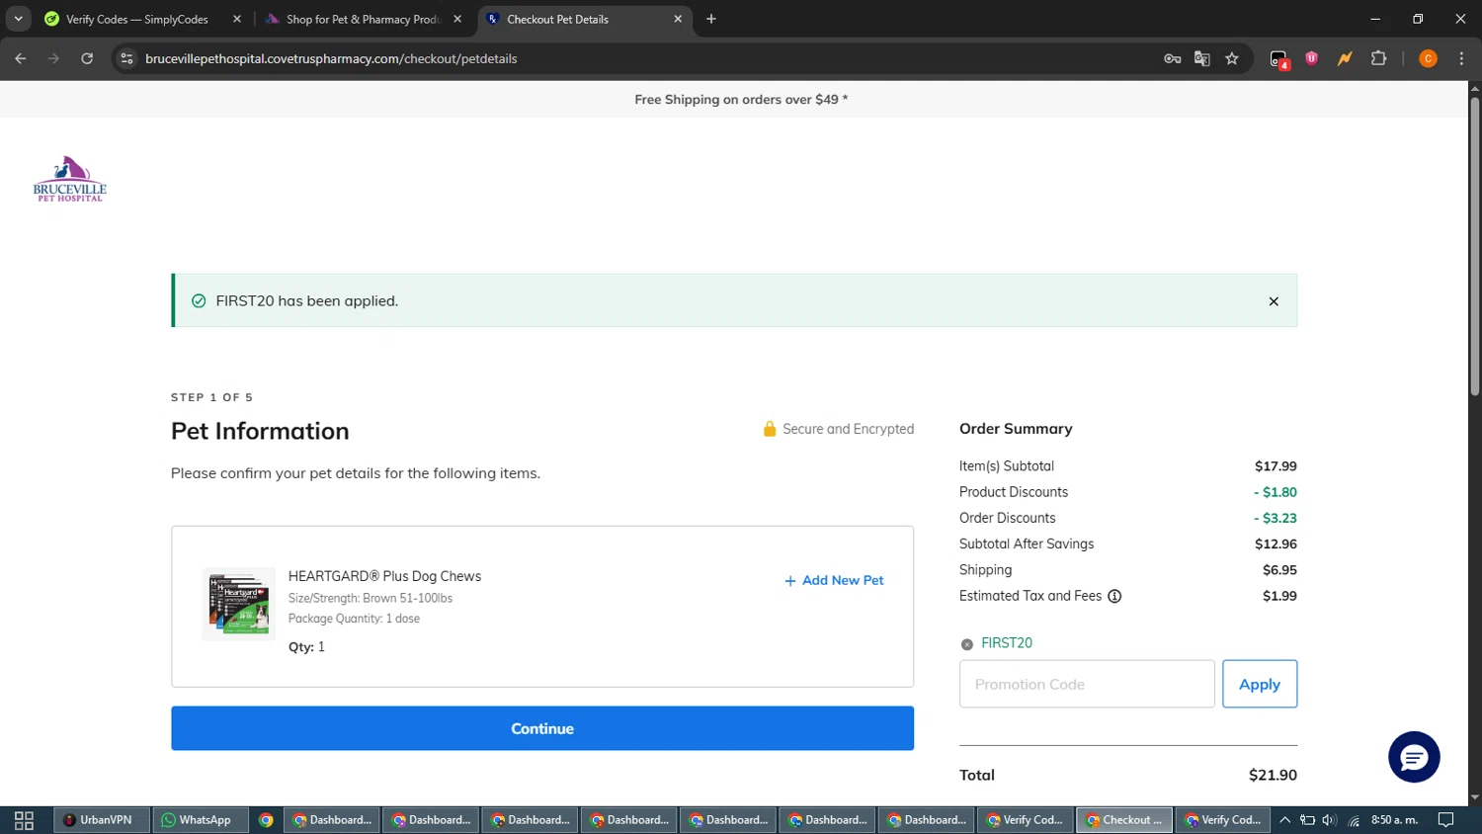The image size is (1482, 834).
Task: Click the Subtotal After Savings $12.96 value
Action: 1276,544
